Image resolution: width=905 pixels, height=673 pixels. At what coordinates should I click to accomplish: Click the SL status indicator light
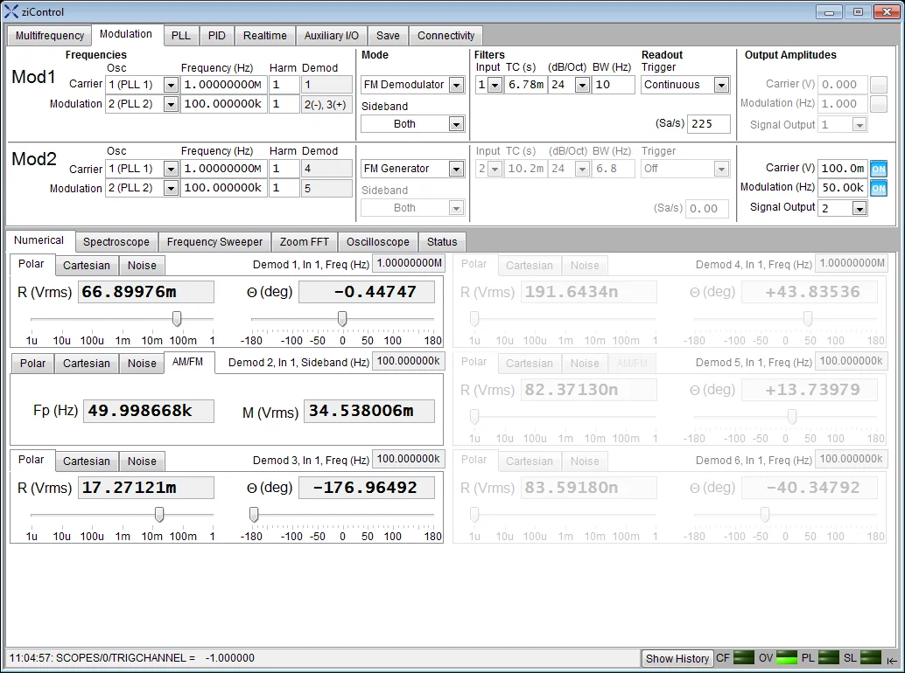870,657
